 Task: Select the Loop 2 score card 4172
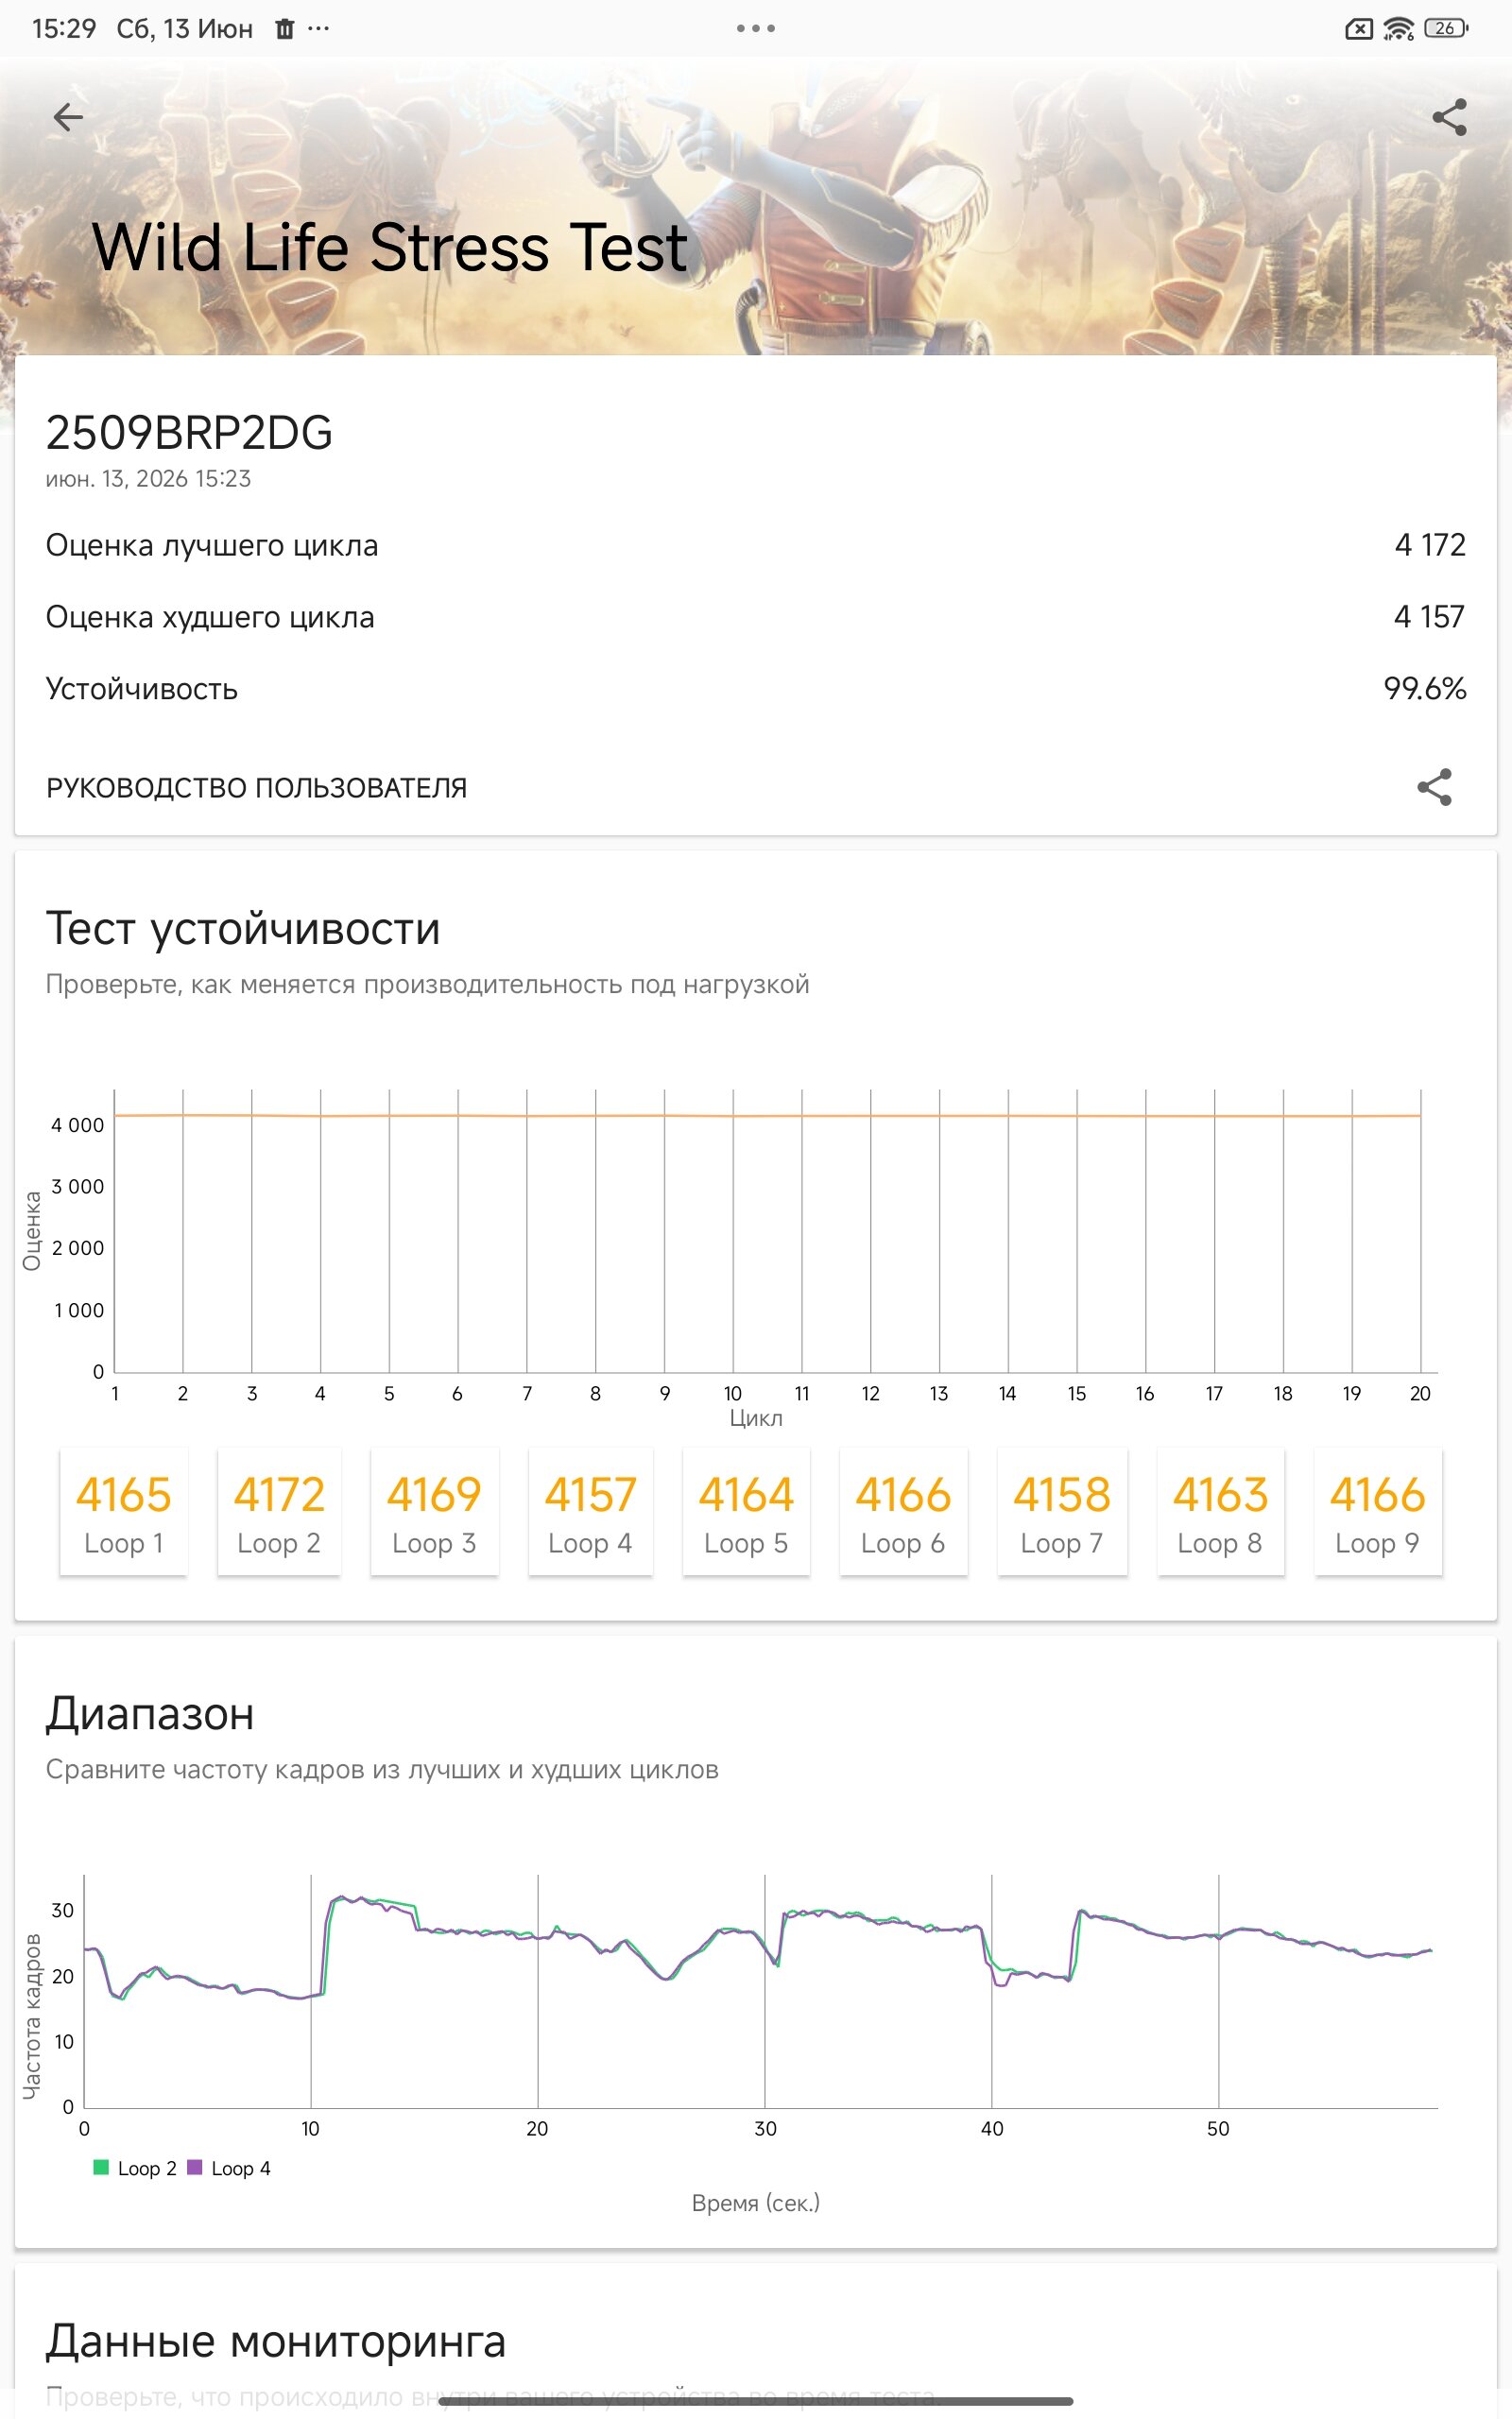(x=279, y=1511)
